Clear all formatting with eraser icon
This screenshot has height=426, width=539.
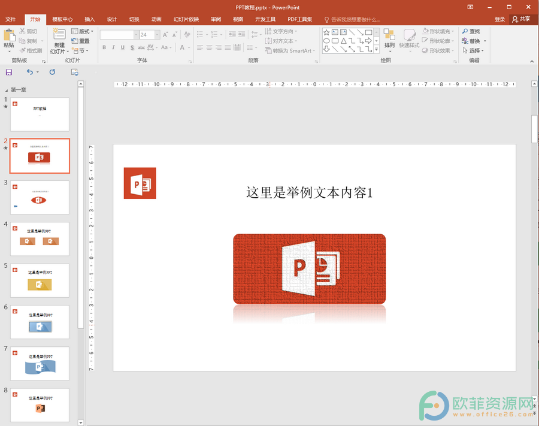[187, 35]
